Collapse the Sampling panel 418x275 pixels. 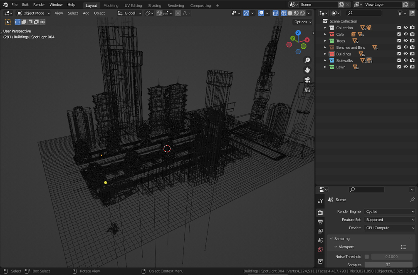click(331, 239)
